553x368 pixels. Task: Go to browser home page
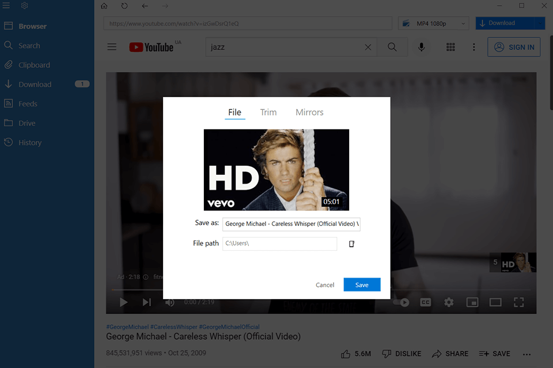click(104, 6)
